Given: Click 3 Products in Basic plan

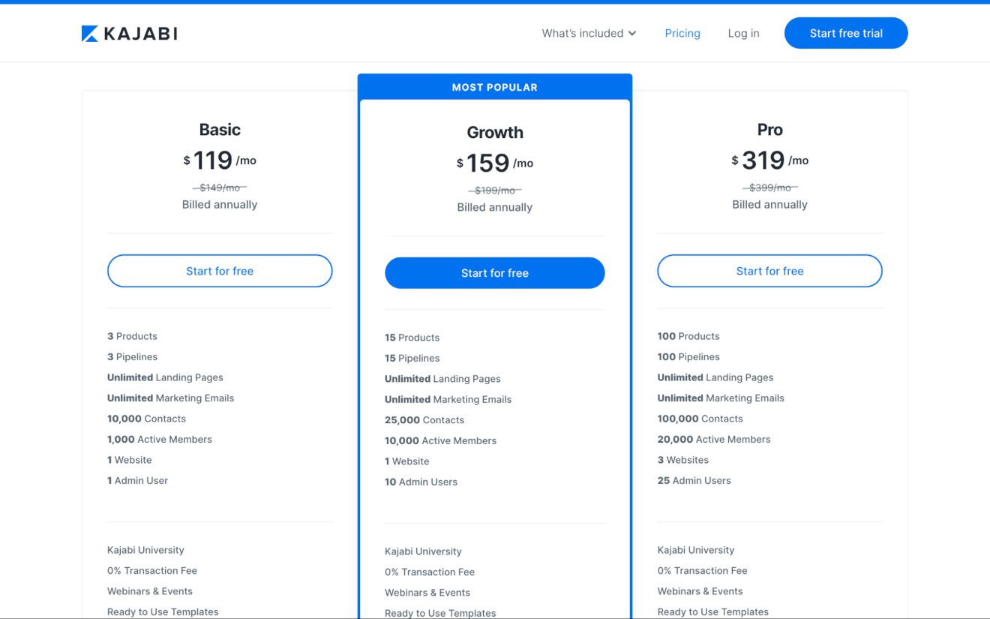Looking at the screenshot, I should pos(132,336).
